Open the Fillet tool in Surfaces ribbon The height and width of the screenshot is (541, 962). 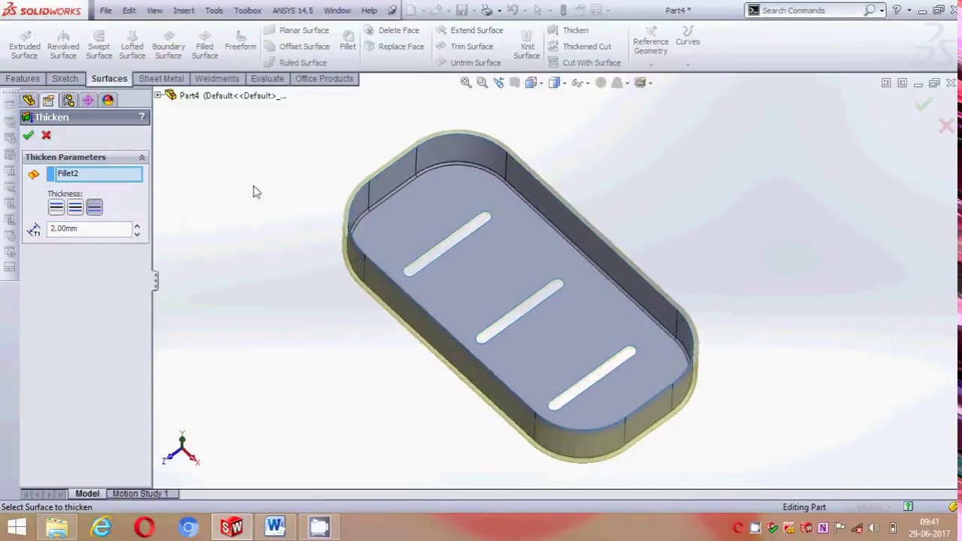[348, 41]
